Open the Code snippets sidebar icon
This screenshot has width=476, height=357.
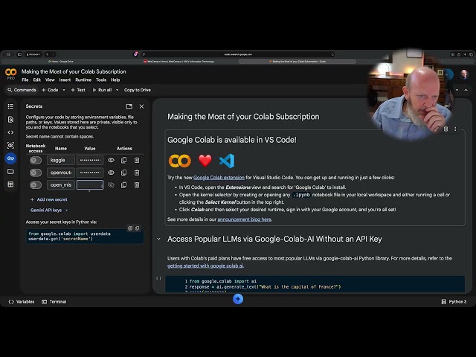[10, 132]
